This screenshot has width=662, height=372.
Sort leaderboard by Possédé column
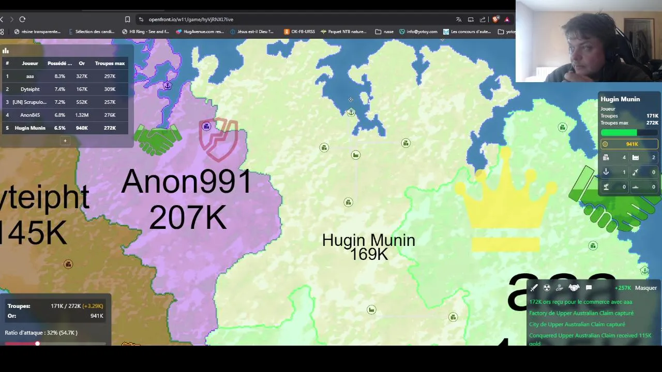pyautogui.click(x=59, y=63)
